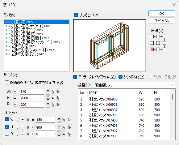Click the slash button in offset W row
179x145 pixels.
[18, 120]
